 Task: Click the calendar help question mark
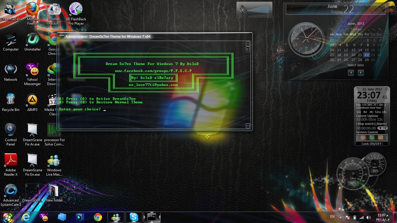point(332,24)
